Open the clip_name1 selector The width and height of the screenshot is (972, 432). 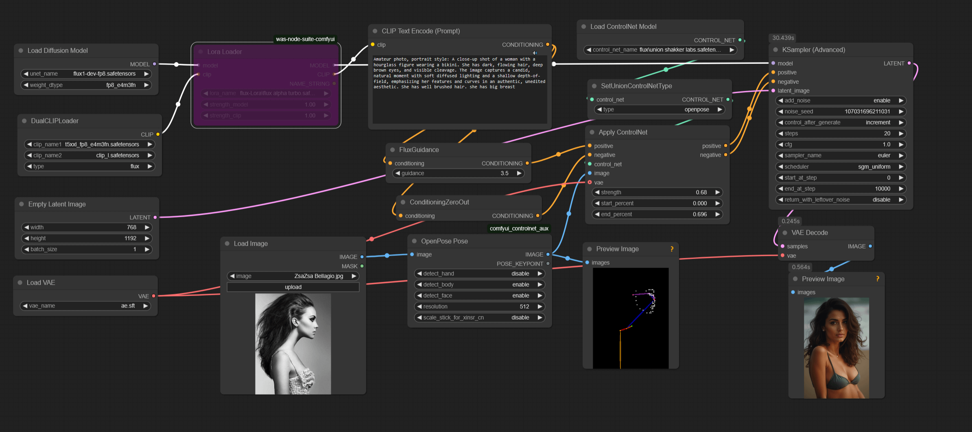click(90, 144)
